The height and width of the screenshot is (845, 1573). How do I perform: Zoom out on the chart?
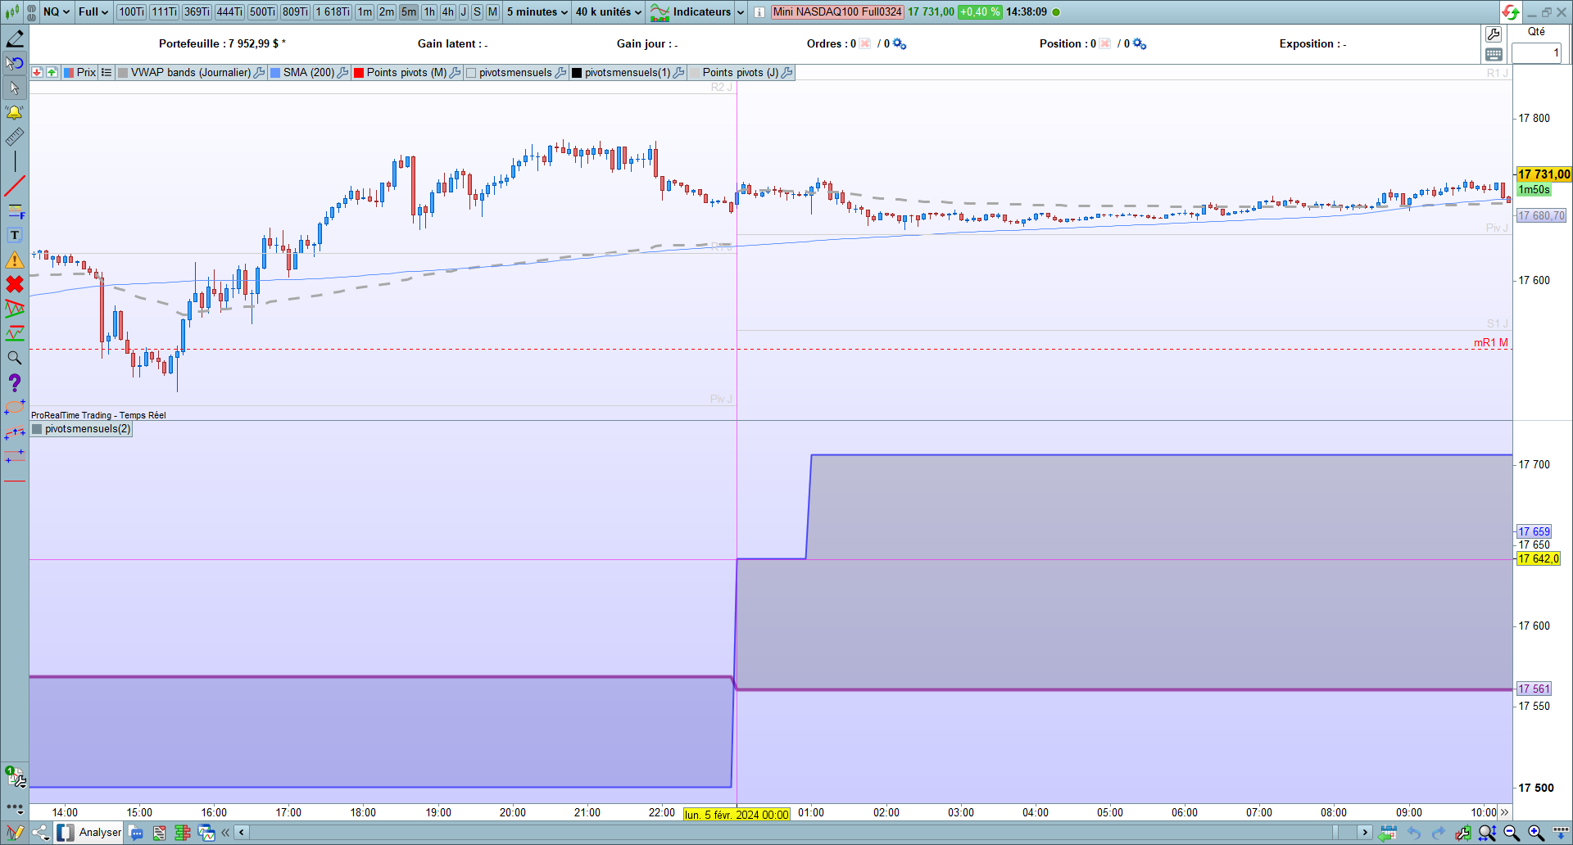[1512, 834]
